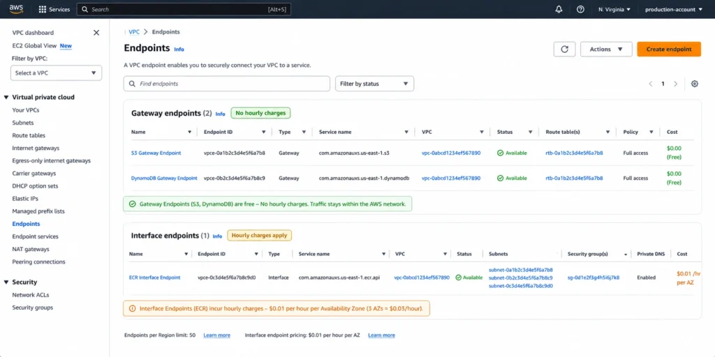This screenshot has width=715, height=357.
Task: Open the Select a VPC dropdown
Action: [x=56, y=73]
